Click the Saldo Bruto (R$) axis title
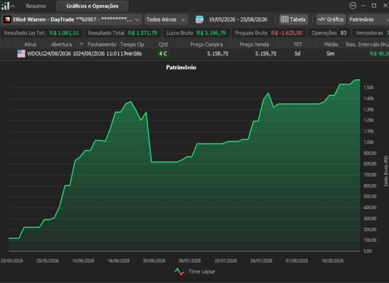Viewport: 389px width, 283px height. click(386, 171)
